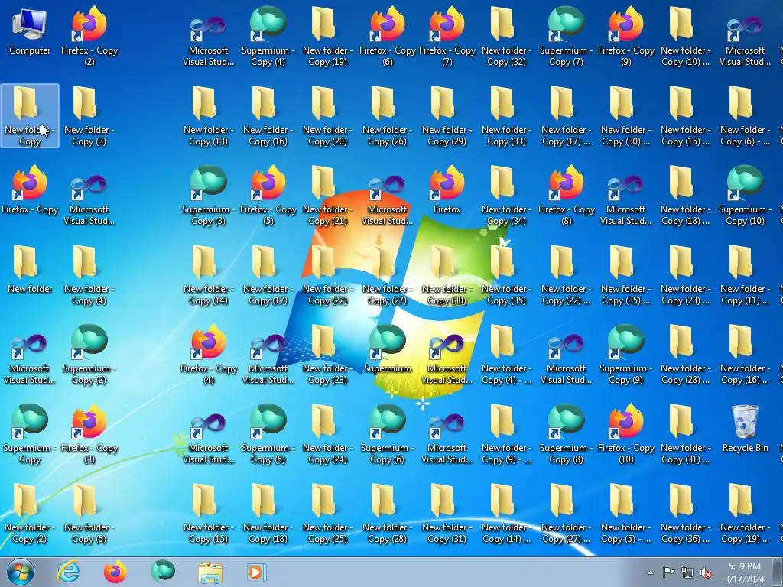
Task: Open Windows Explorer from the taskbar
Action: [x=210, y=572]
